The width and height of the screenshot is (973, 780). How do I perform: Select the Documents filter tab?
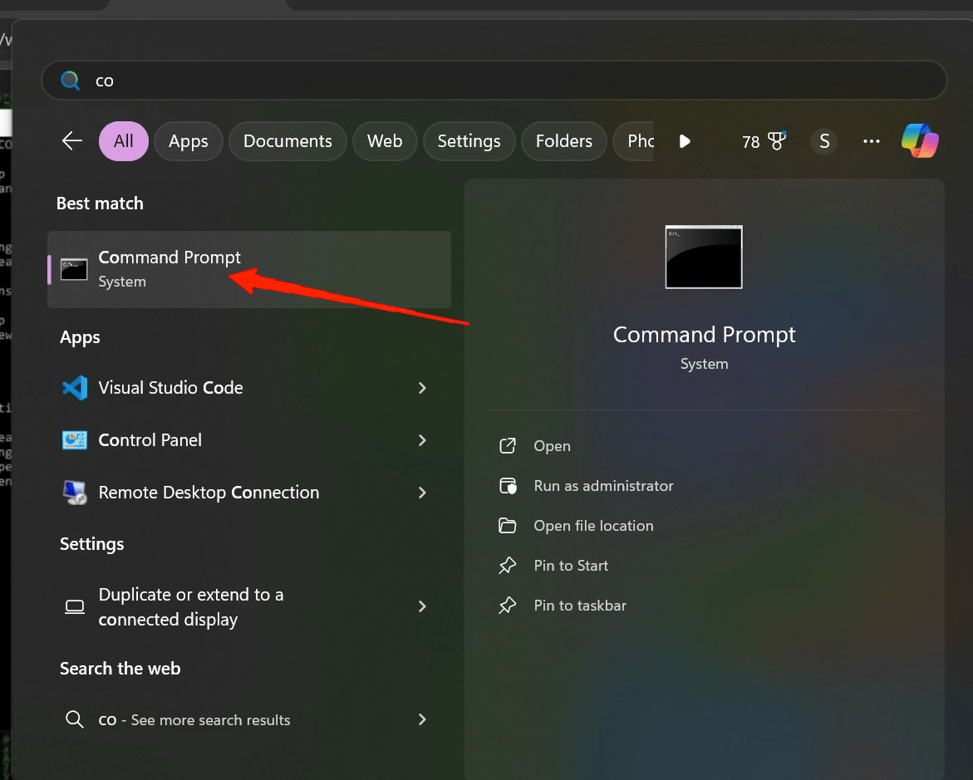(287, 141)
